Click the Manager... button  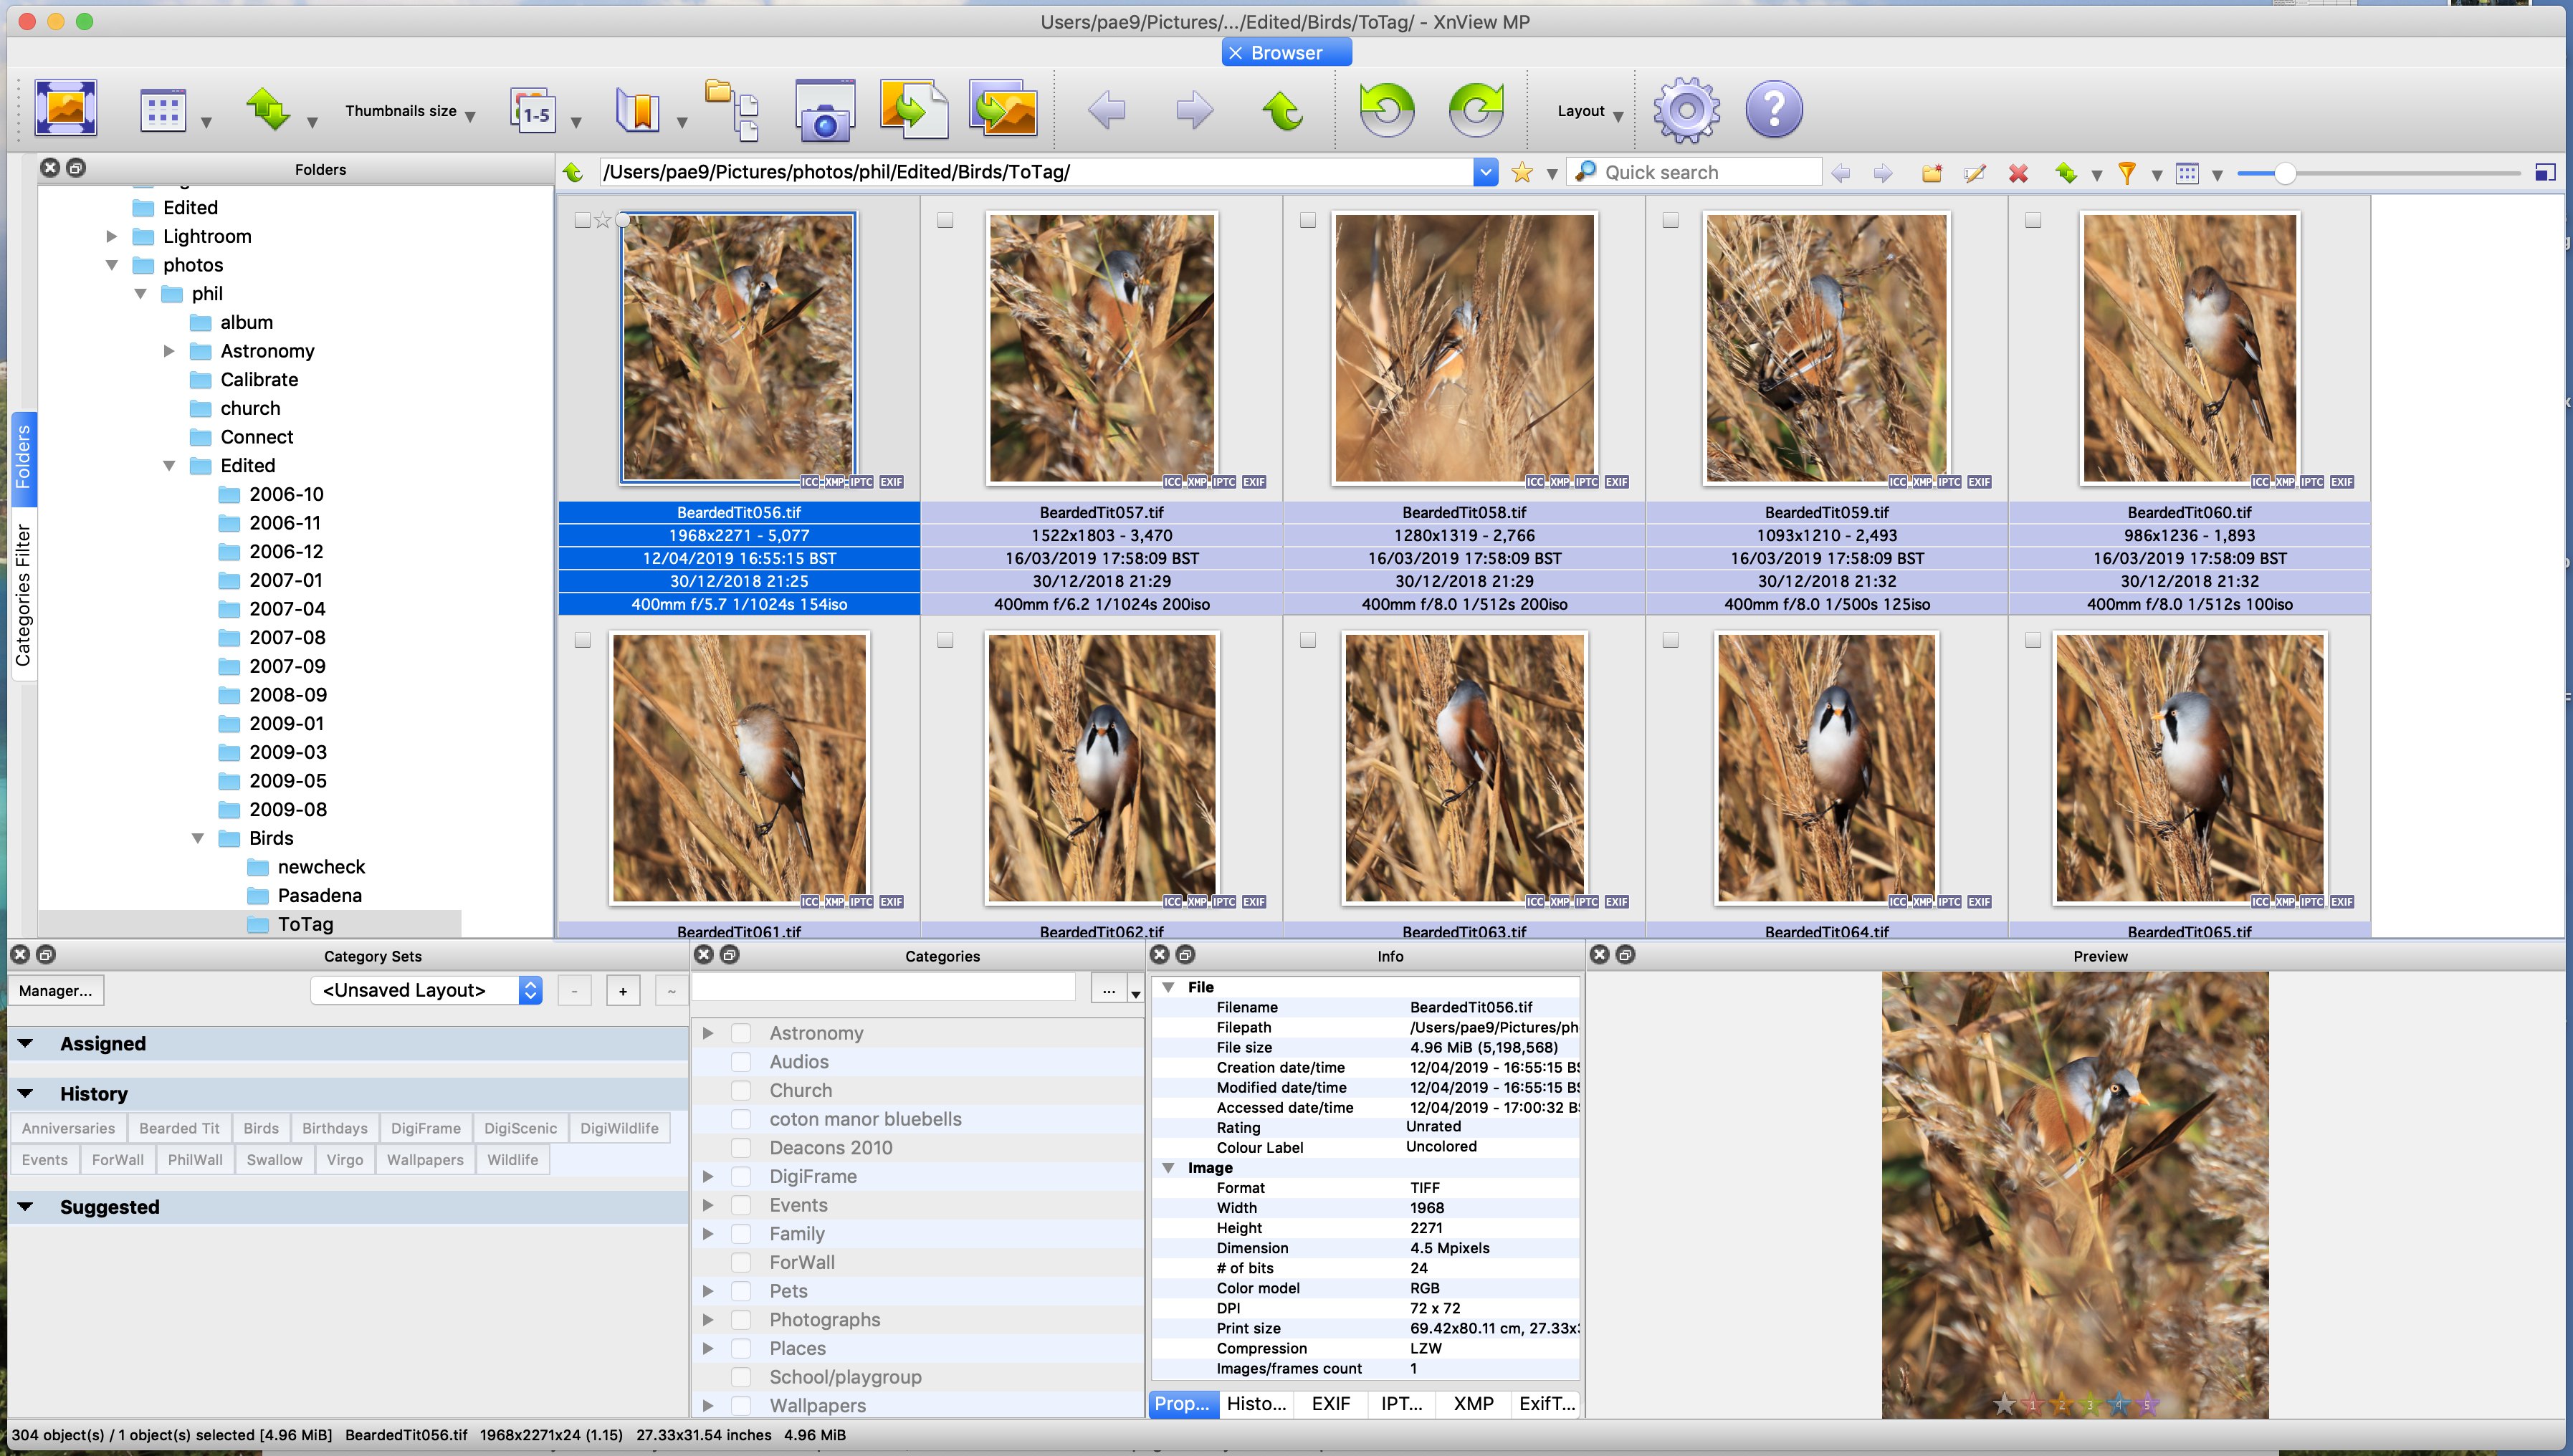[56, 990]
